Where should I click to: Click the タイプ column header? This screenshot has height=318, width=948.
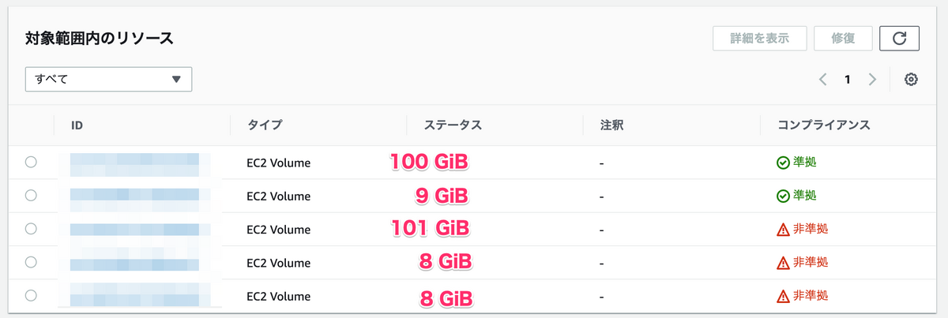[265, 125]
